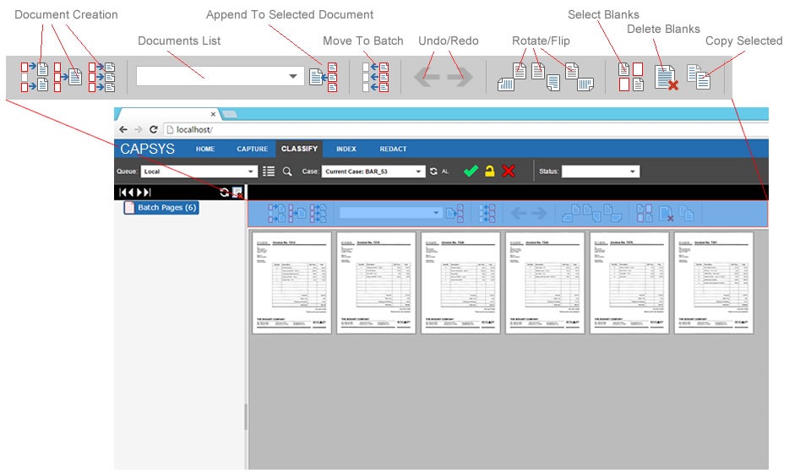Open the Status dropdown

[x=600, y=171]
